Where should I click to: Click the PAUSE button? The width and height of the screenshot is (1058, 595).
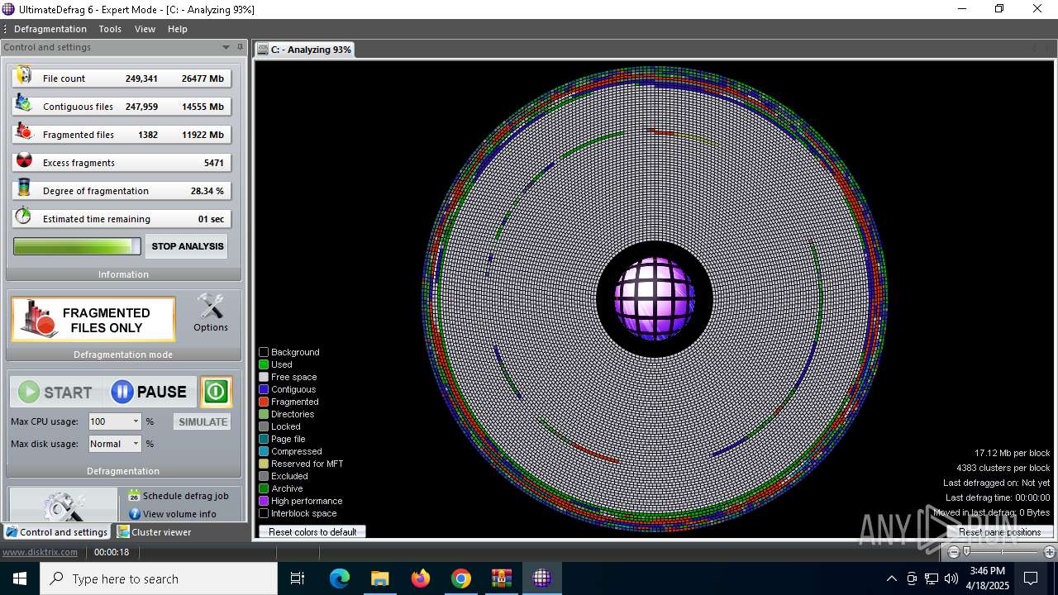point(150,392)
